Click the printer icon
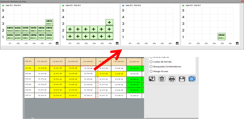The width and height of the screenshot is (244, 119). click(172, 79)
